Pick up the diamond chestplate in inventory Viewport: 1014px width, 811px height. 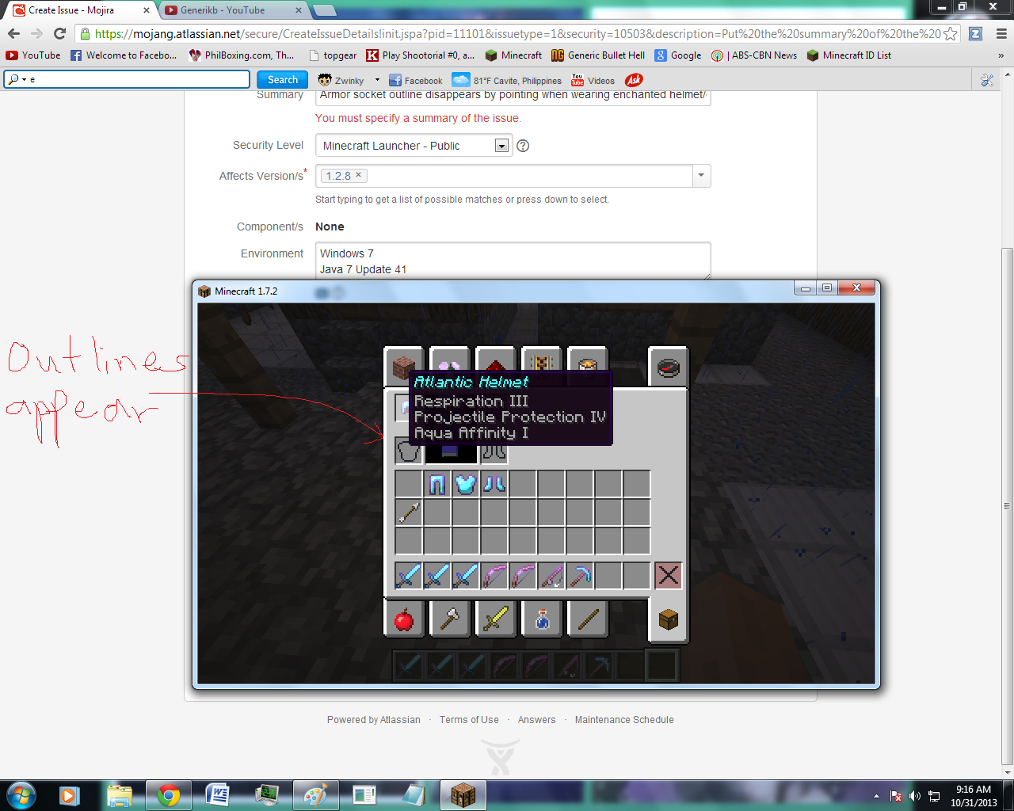click(x=466, y=484)
